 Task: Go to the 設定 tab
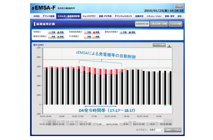point(179,16)
